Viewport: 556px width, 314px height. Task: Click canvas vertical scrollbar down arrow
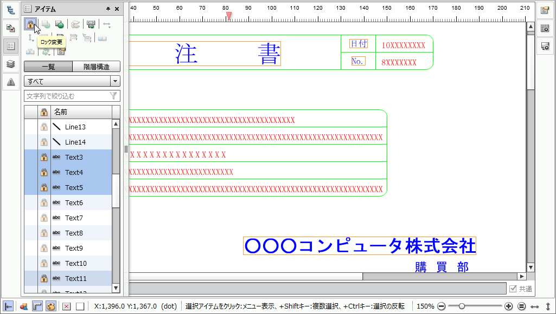531,267
